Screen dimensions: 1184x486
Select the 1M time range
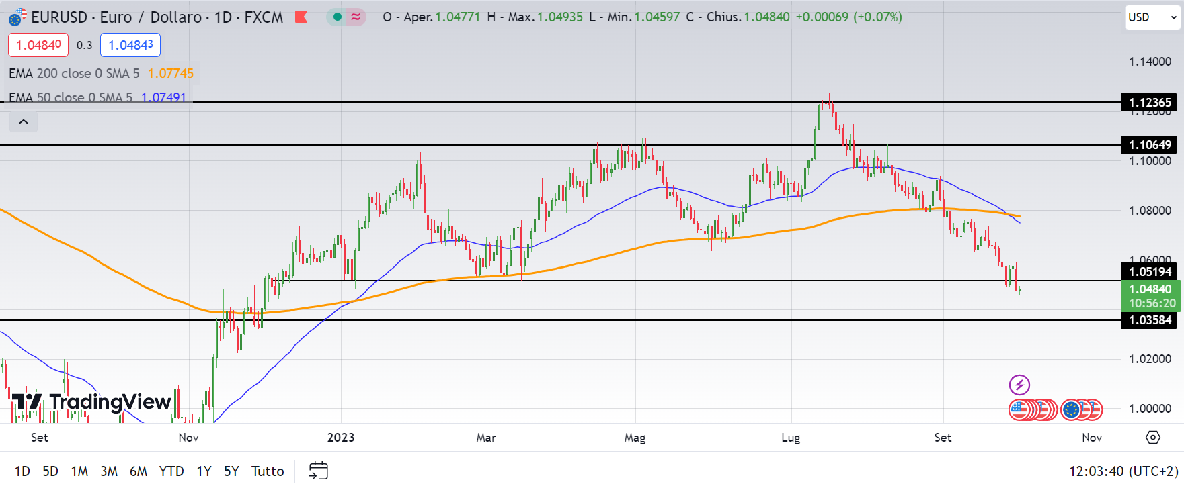(x=79, y=471)
